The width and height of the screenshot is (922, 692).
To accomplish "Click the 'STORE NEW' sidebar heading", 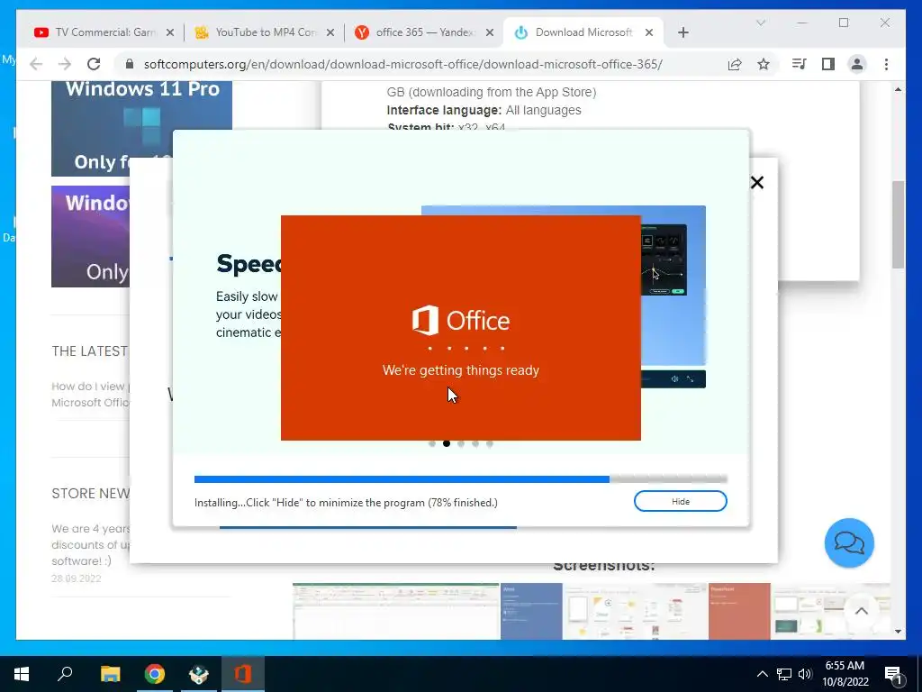I will 91,493.
